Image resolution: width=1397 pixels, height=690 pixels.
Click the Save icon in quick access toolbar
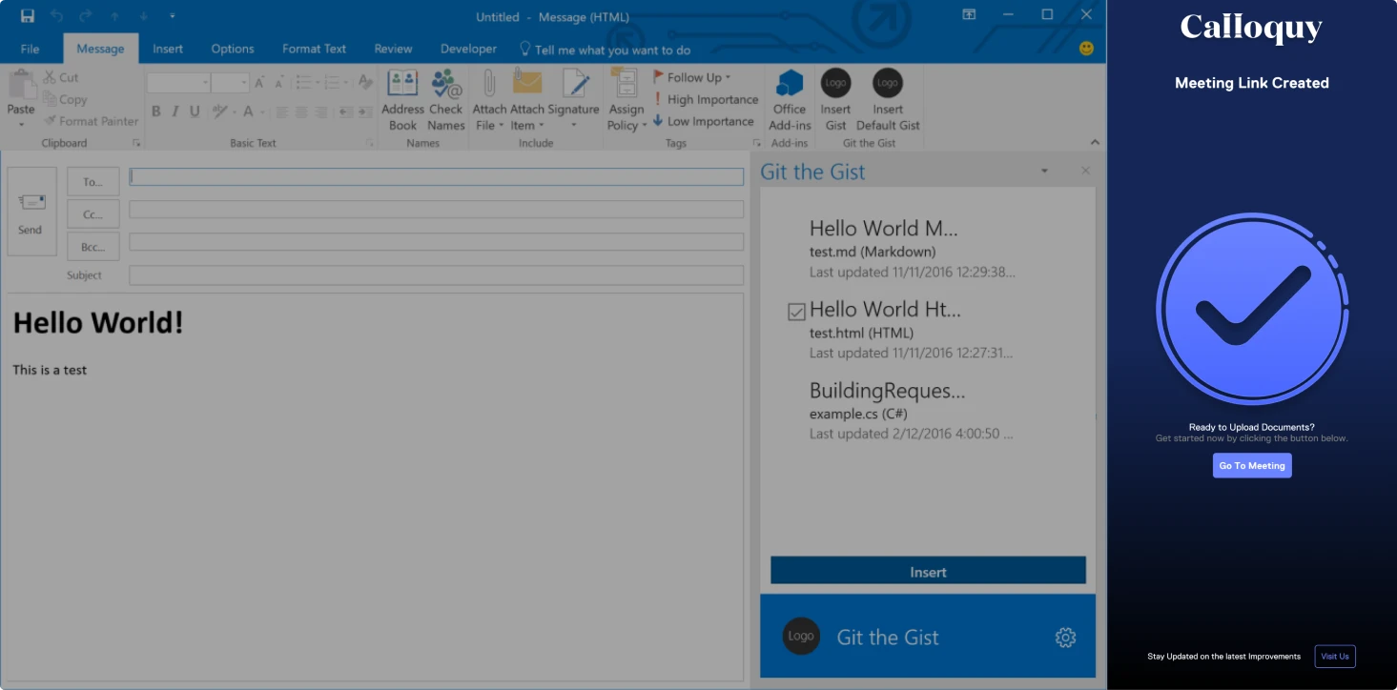click(x=28, y=16)
